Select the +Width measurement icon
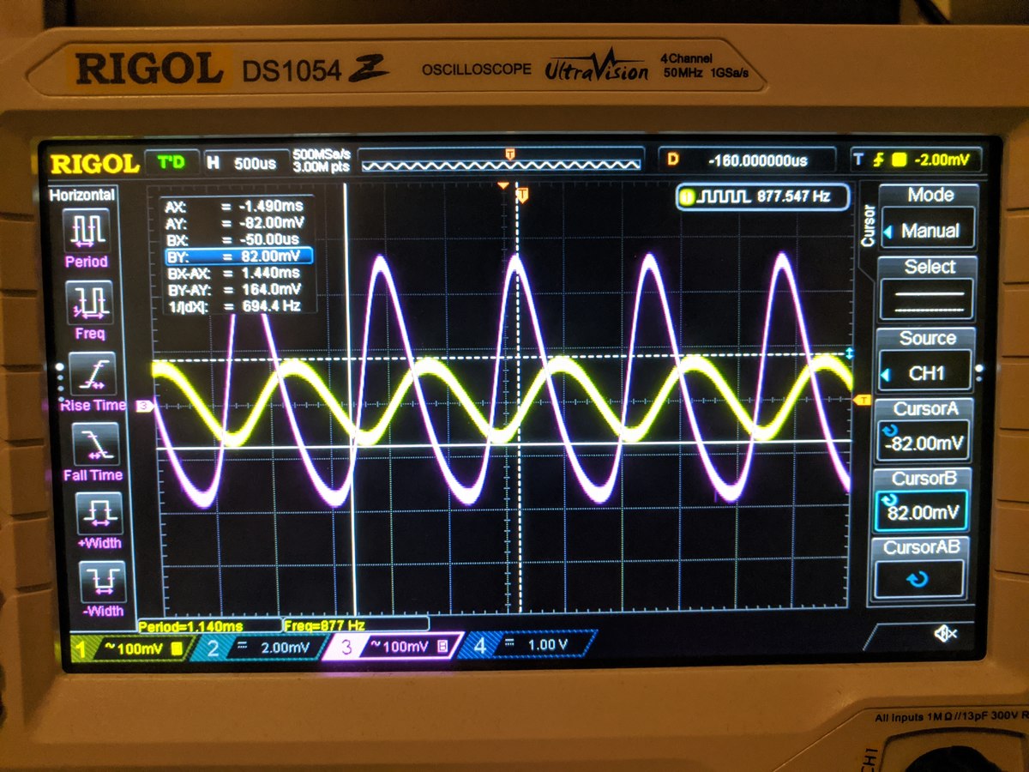The image size is (1029, 772). click(x=99, y=512)
